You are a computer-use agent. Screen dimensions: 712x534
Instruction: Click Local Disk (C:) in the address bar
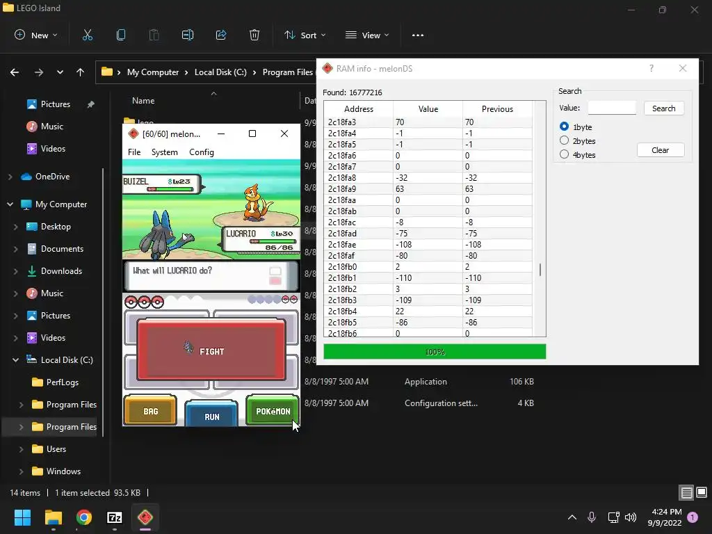220,72
